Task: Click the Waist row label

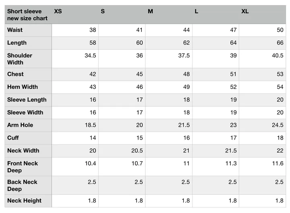Action: (15, 30)
